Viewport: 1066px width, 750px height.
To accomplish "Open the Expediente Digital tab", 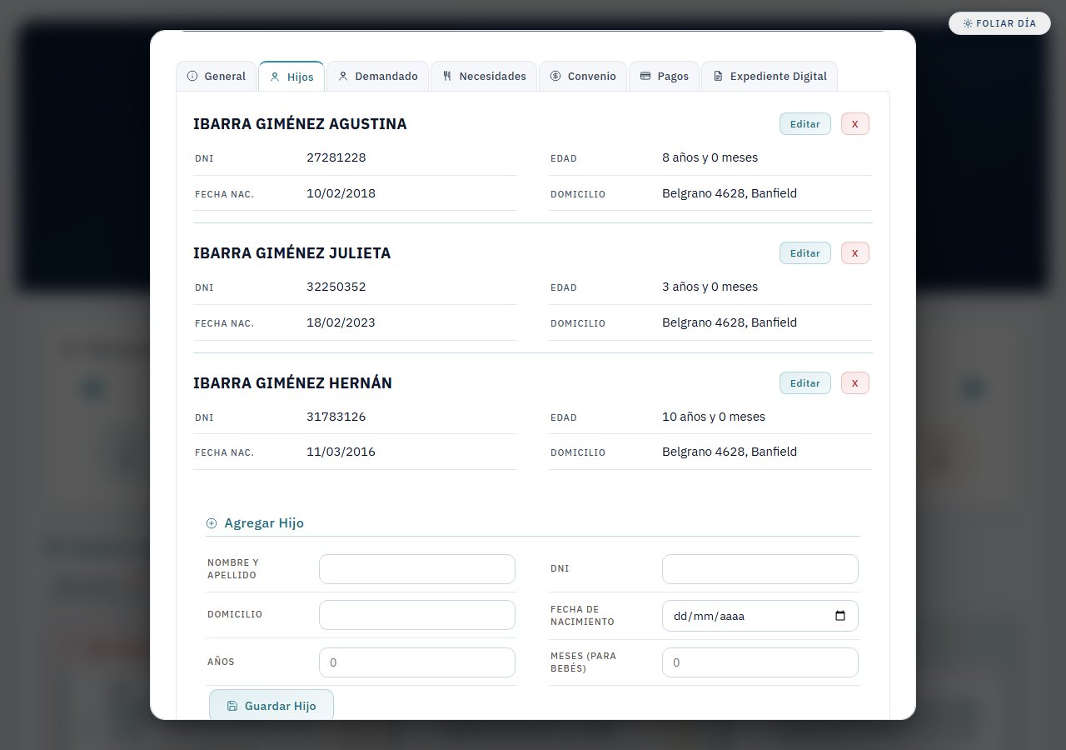I will [770, 76].
